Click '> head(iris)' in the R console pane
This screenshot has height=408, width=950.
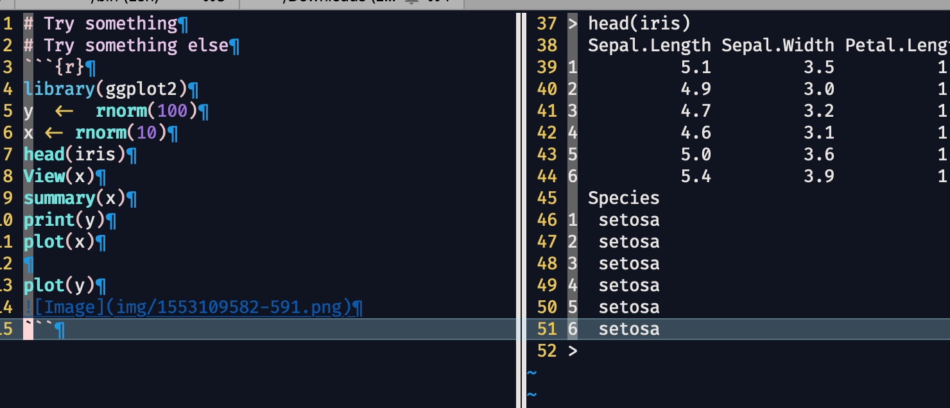[629, 24]
